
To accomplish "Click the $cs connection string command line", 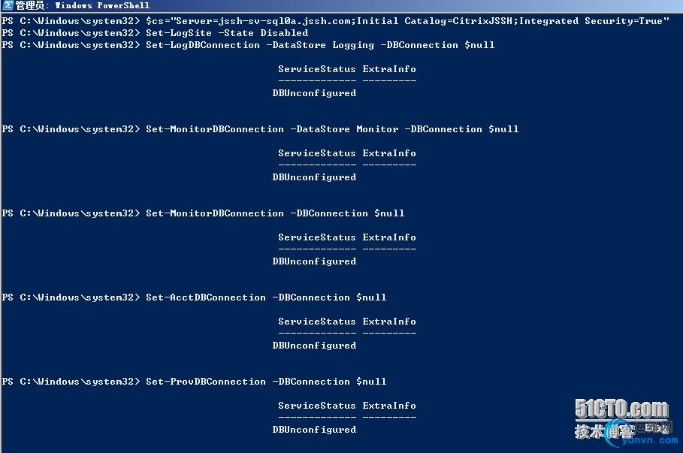I will (407, 21).
